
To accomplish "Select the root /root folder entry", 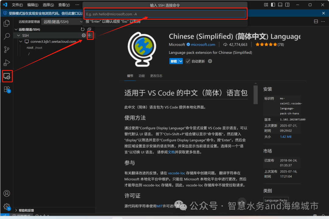I will [34, 47].
